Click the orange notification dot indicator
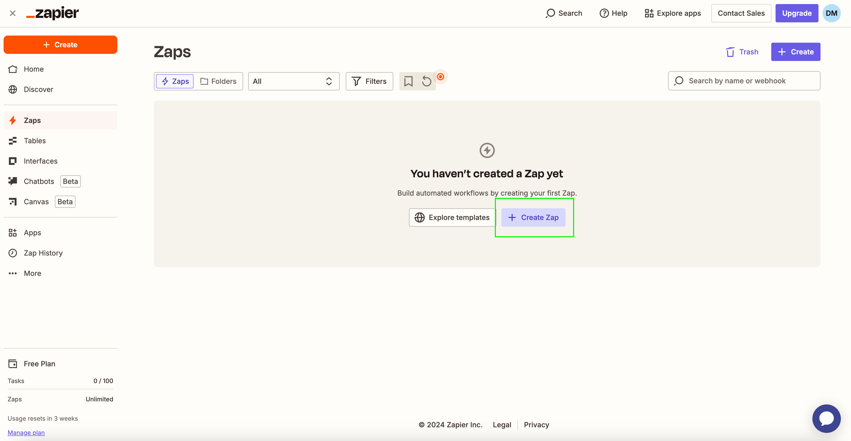 440,77
